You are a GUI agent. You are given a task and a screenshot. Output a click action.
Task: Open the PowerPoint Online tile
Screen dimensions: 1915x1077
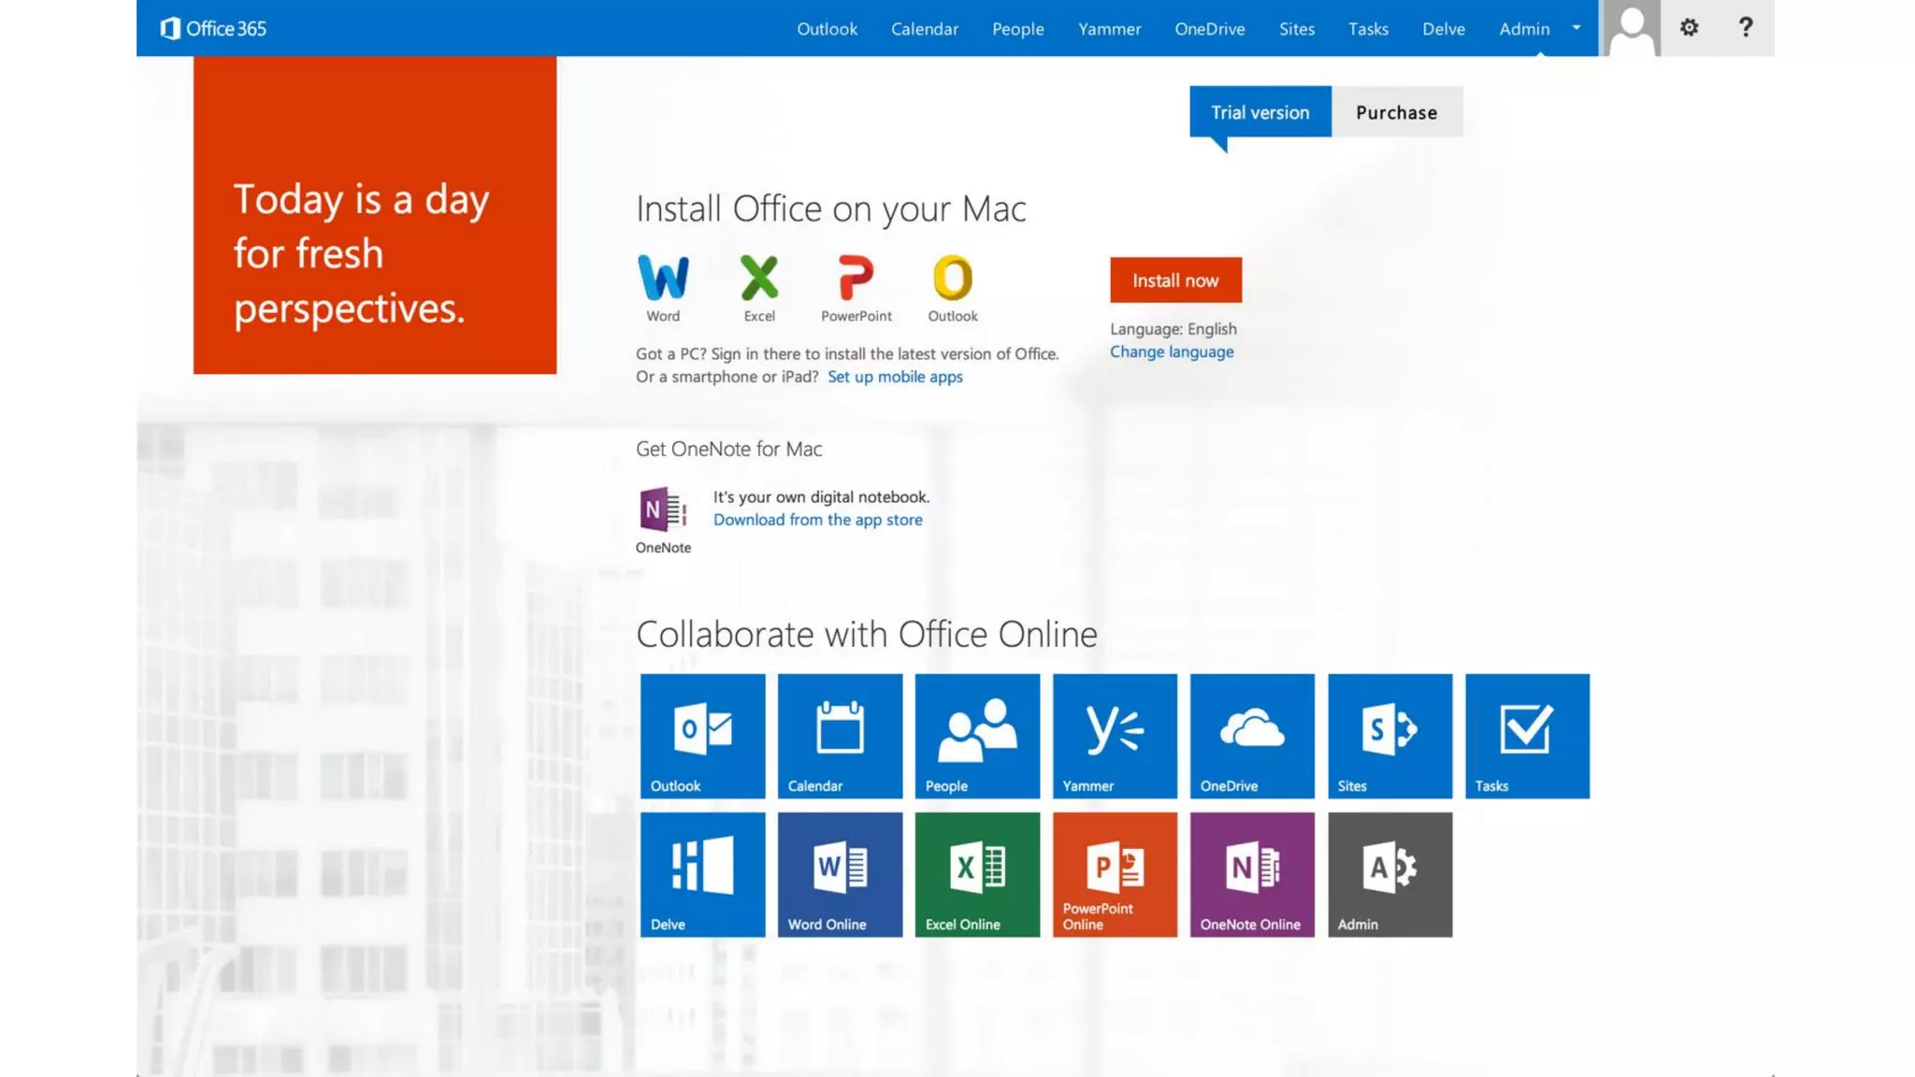coord(1115,874)
